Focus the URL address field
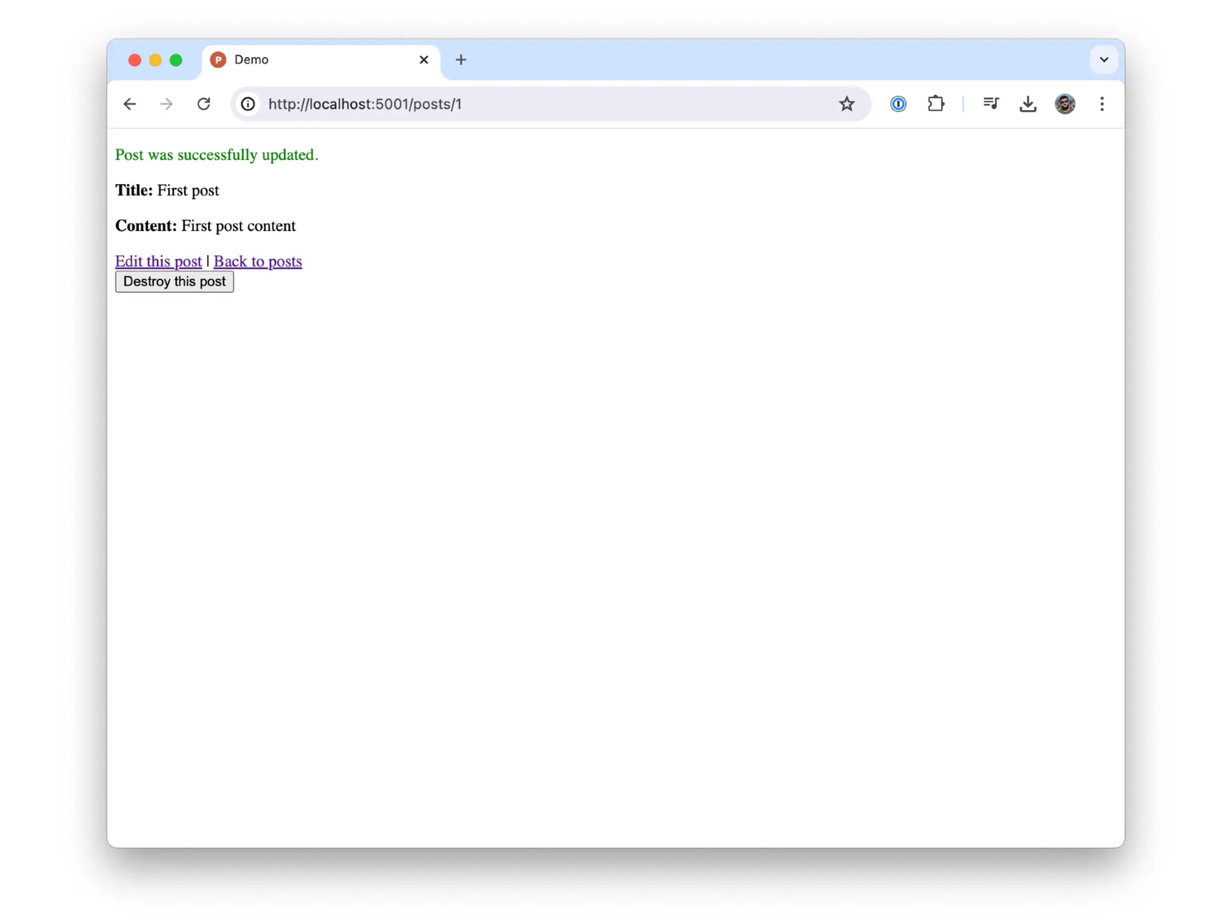The image size is (1232, 924). point(541,104)
